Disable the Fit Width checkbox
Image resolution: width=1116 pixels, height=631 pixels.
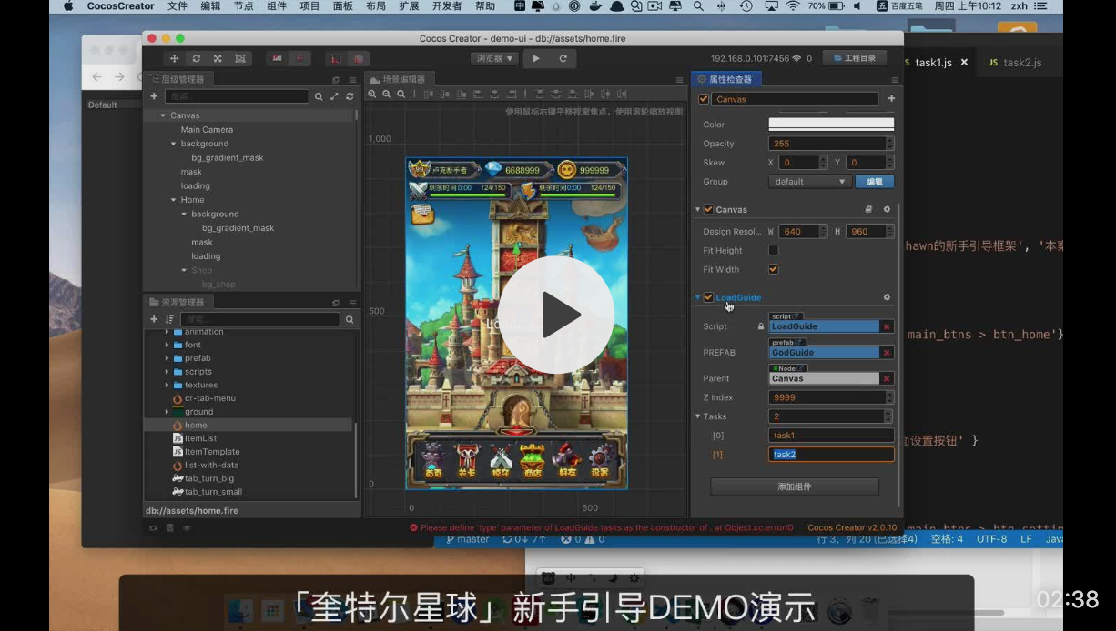773,269
